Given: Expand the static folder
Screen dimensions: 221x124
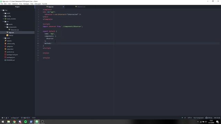Looking at the screenshot, I should [3, 38].
